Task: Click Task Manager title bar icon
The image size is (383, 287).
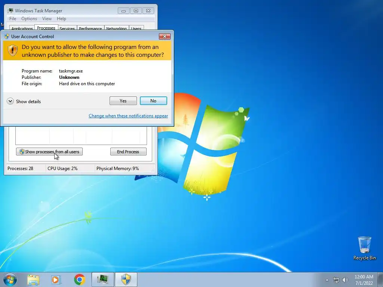Action: pyautogui.click(x=10, y=11)
